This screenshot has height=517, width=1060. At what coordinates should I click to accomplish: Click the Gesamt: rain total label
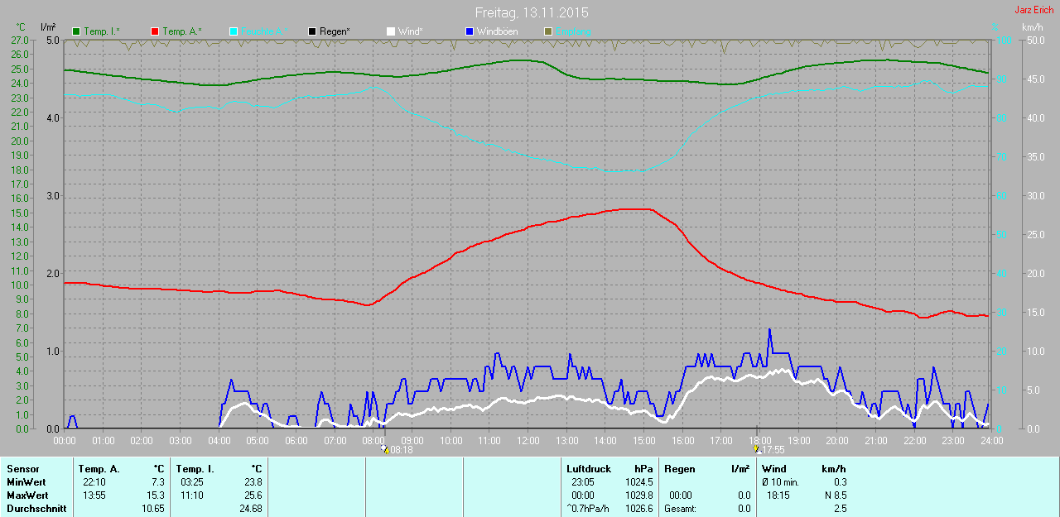[681, 509]
